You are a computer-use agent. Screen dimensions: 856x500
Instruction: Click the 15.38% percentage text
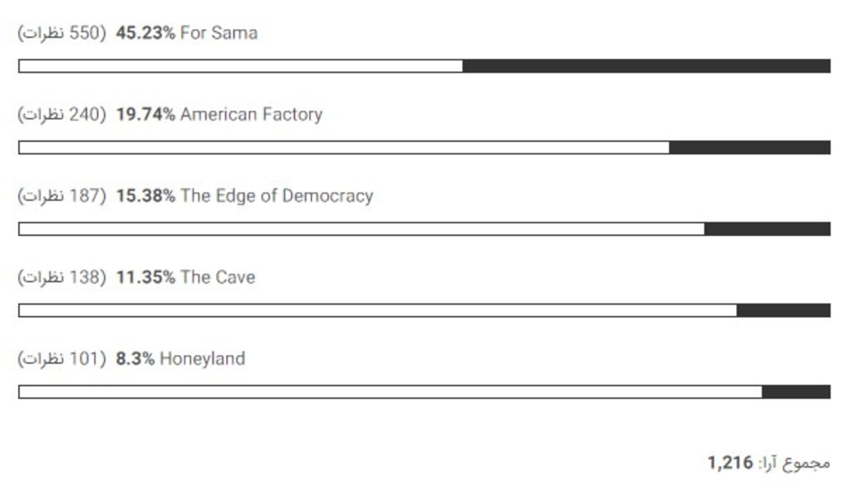click(x=145, y=196)
